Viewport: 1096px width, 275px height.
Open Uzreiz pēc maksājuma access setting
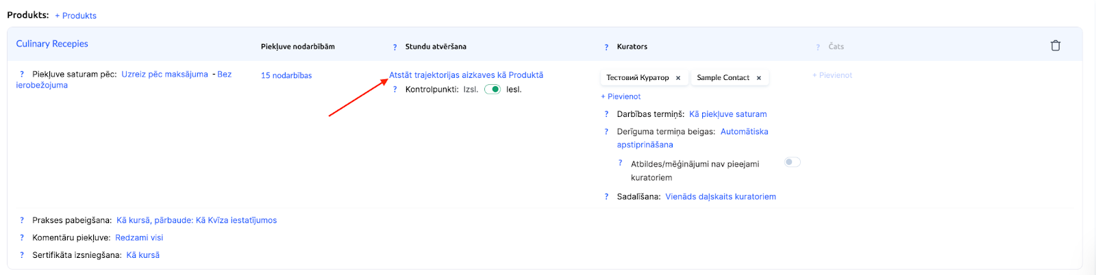(164, 75)
